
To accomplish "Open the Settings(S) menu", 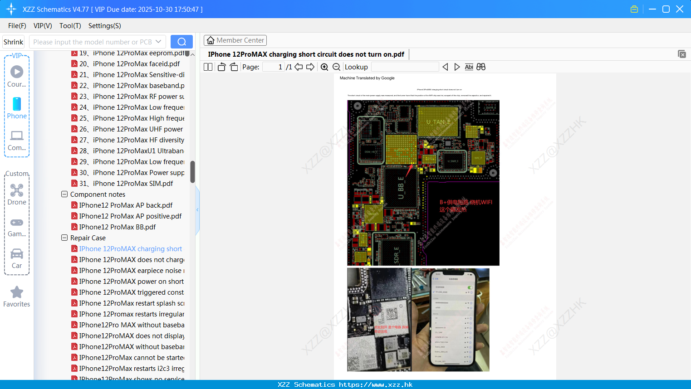I will click(105, 26).
